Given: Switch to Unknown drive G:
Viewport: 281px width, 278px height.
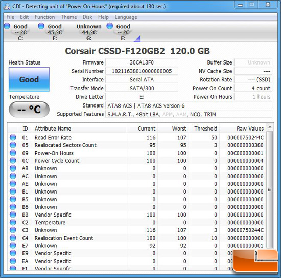Looking at the screenshot, I should [89, 32].
